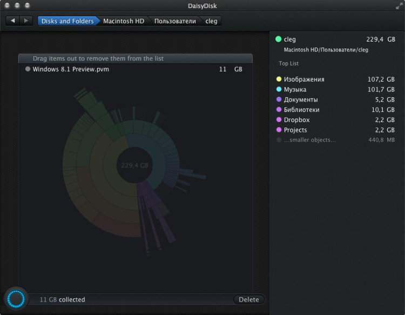Click the drag items out hint header
The height and width of the screenshot is (315, 405).
[136, 58]
